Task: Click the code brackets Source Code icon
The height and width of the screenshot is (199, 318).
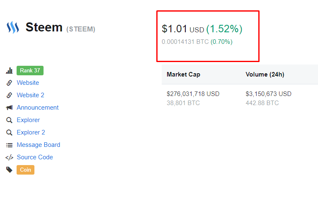Action: (x=9, y=157)
